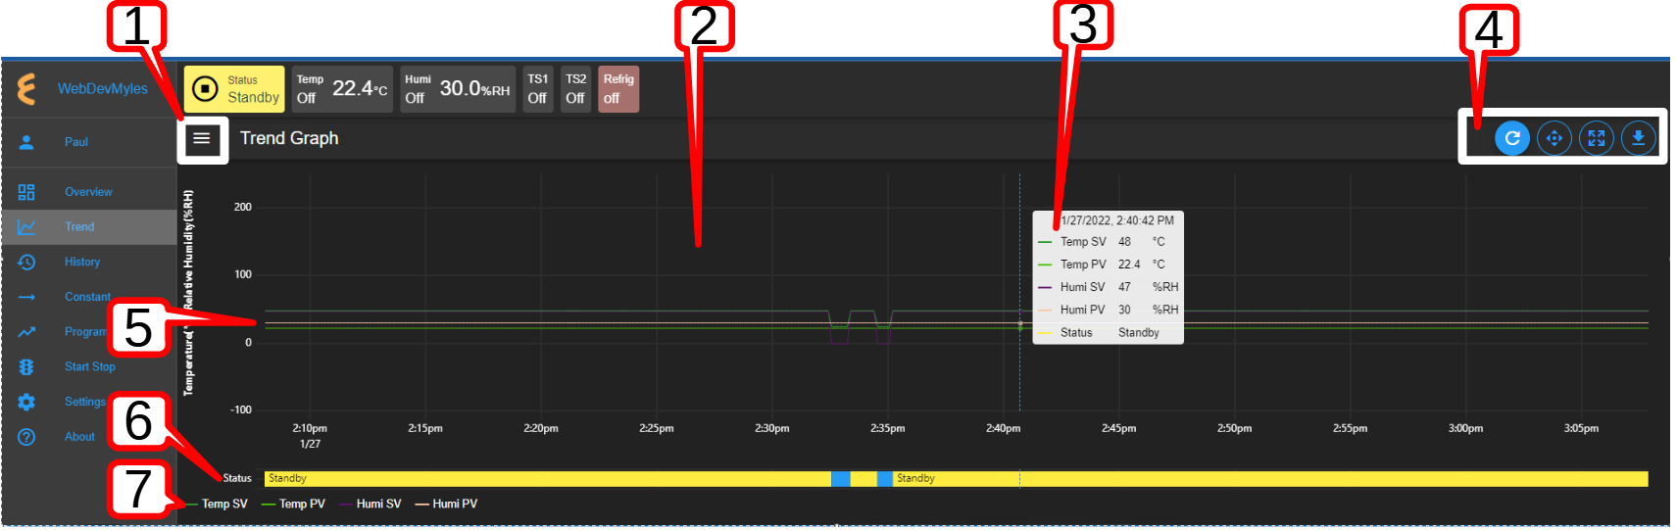
Task: Click the Trend Graph heading
Action: (x=289, y=139)
